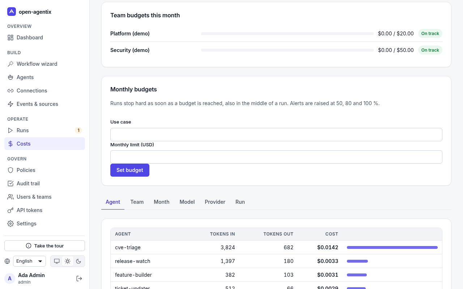Screen dimensions: 463x289
Task: Click the Runs badge showing 1
Action: click(x=78, y=130)
